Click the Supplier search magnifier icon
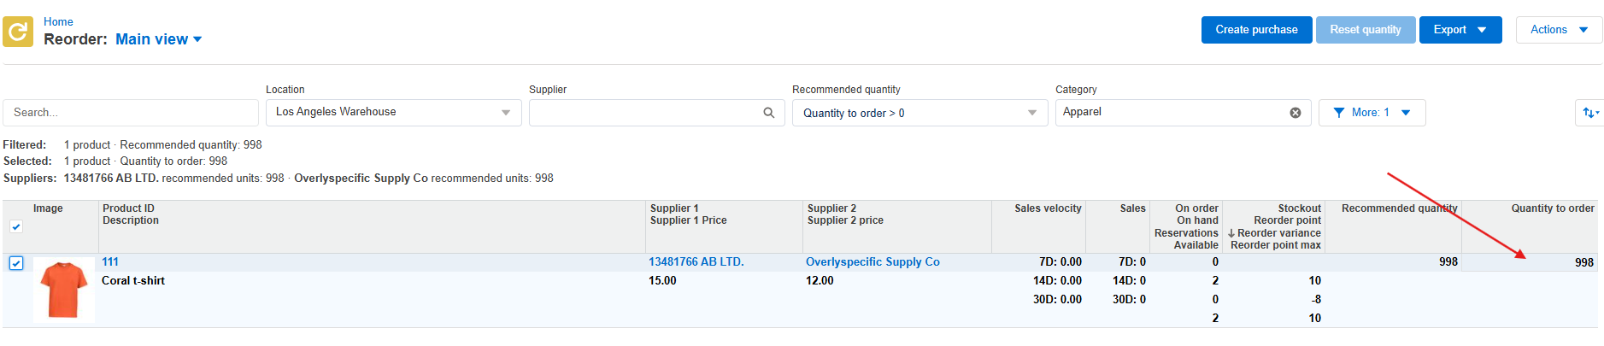This screenshot has width=1604, height=346. coord(768,113)
